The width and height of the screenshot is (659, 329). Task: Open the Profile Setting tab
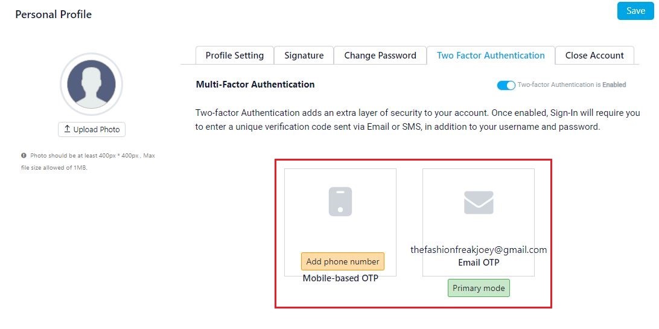235,56
